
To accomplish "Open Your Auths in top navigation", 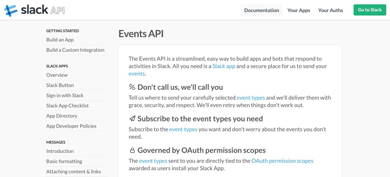I will [x=331, y=10].
